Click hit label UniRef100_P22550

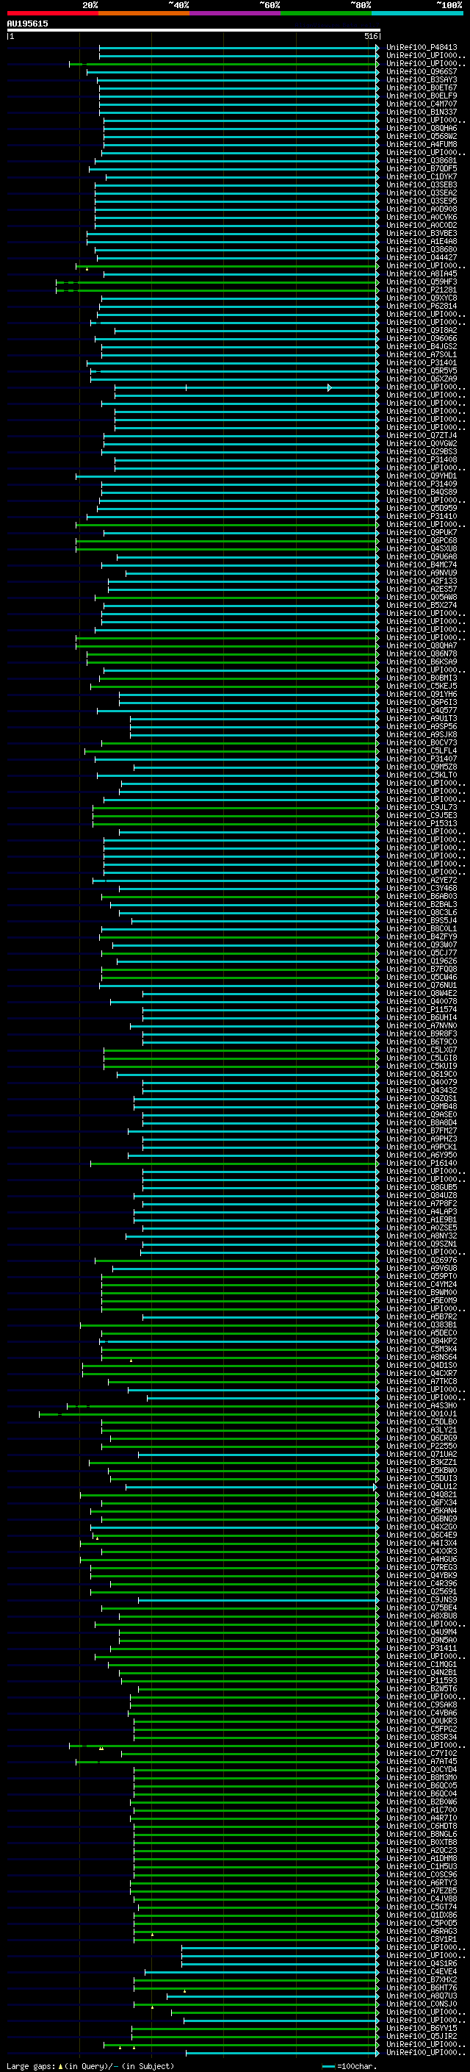(x=421, y=1447)
